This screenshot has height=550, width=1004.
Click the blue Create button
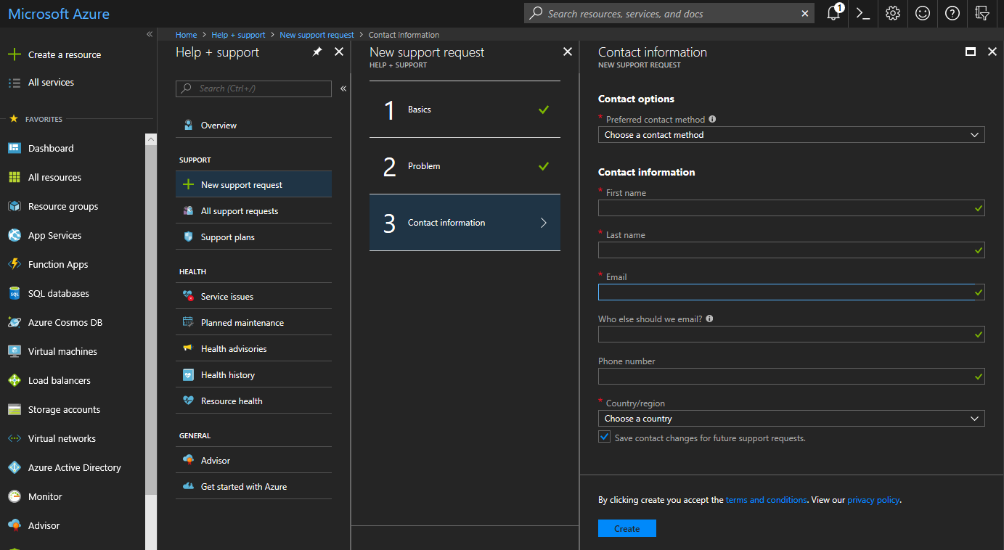pyautogui.click(x=627, y=528)
